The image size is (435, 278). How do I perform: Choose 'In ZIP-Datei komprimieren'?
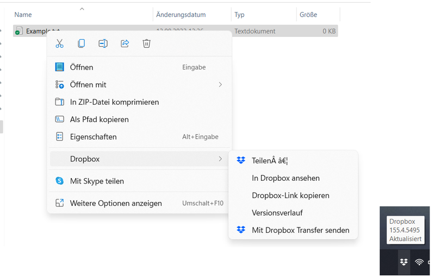114,102
